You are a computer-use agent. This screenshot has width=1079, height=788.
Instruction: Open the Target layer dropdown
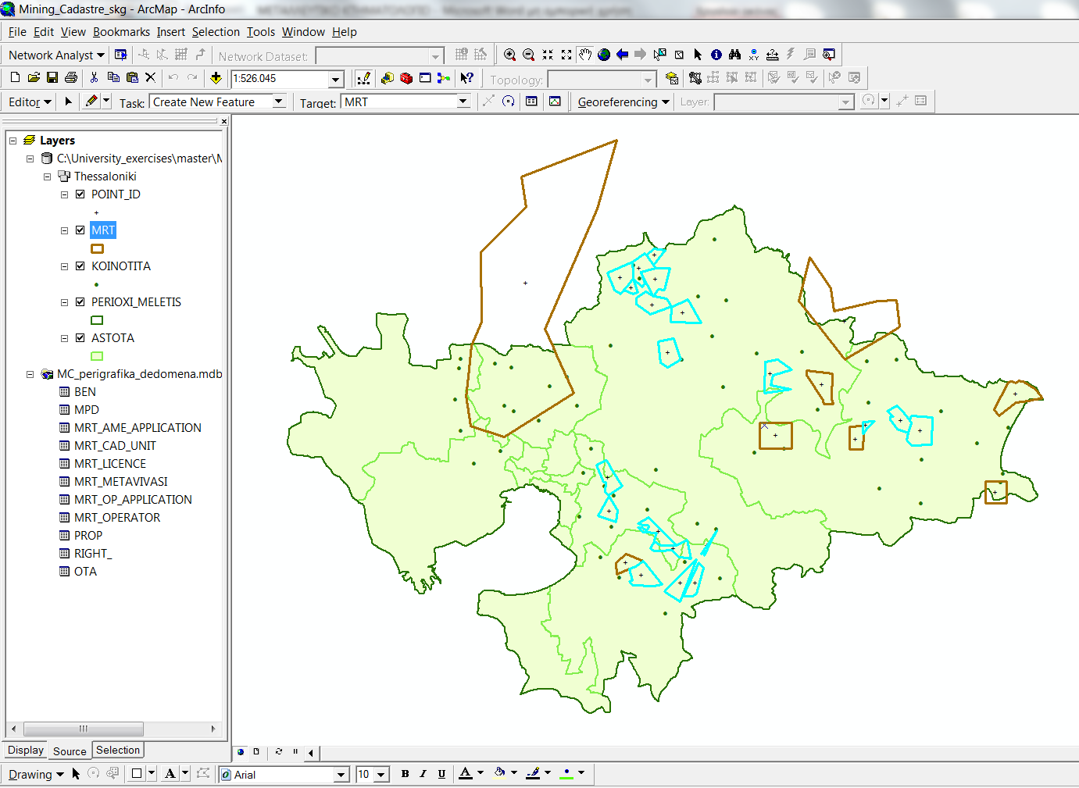coord(463,102)
